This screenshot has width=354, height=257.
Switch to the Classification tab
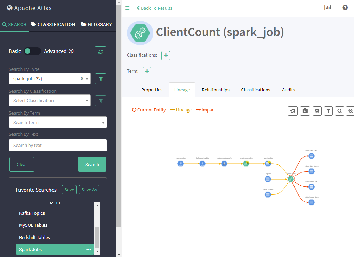point(53,24)
